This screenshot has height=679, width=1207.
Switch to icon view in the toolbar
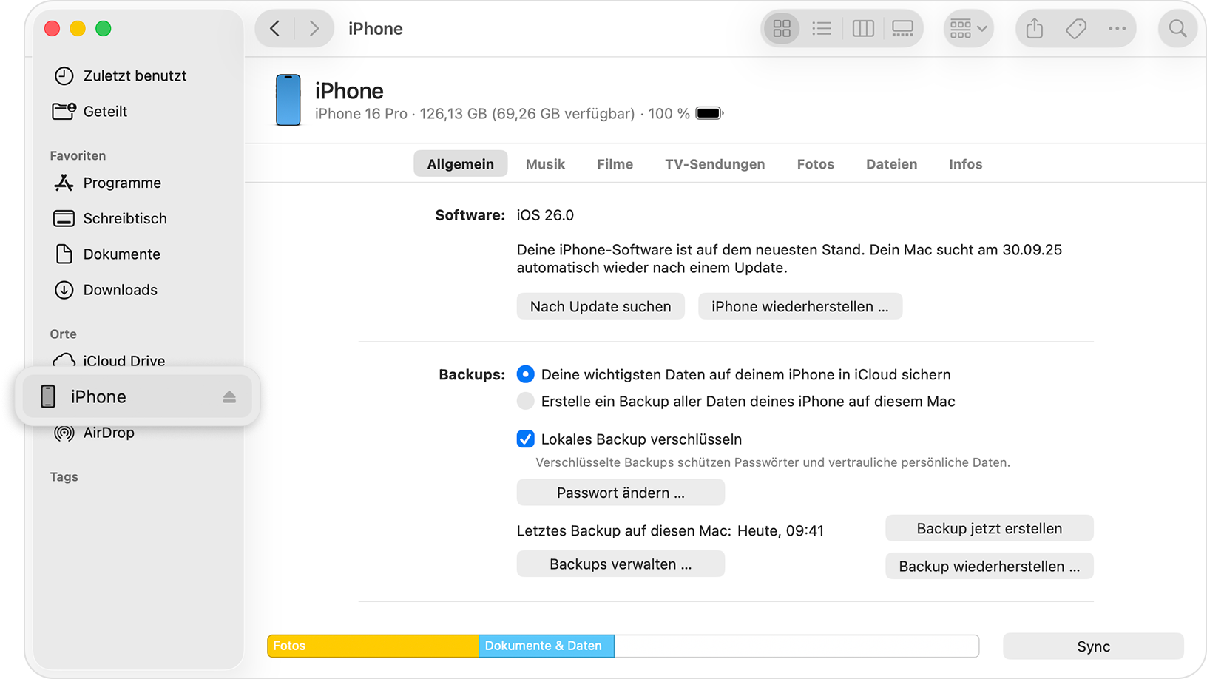point(781,28)
